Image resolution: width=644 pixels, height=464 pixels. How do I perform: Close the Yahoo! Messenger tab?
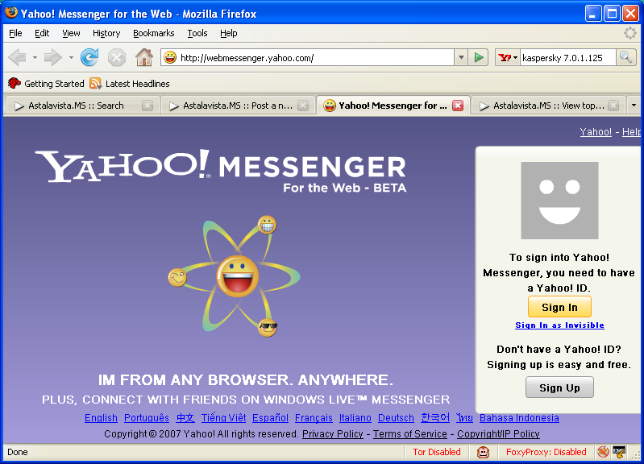click(x=458, y=106)
